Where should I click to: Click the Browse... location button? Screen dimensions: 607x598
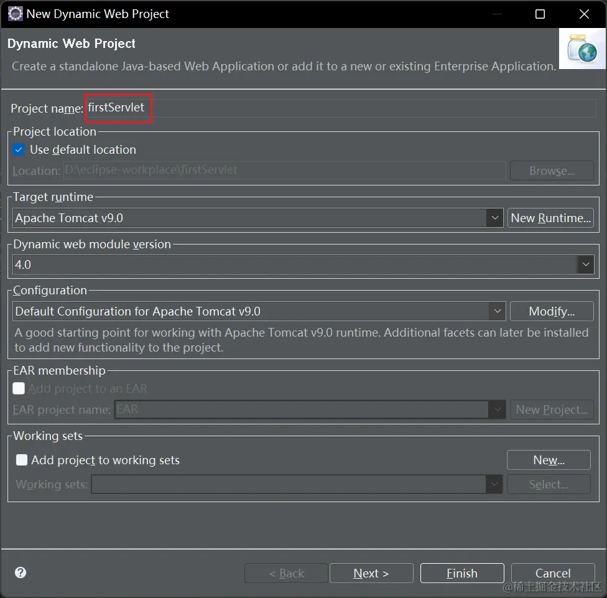[552, 171]
